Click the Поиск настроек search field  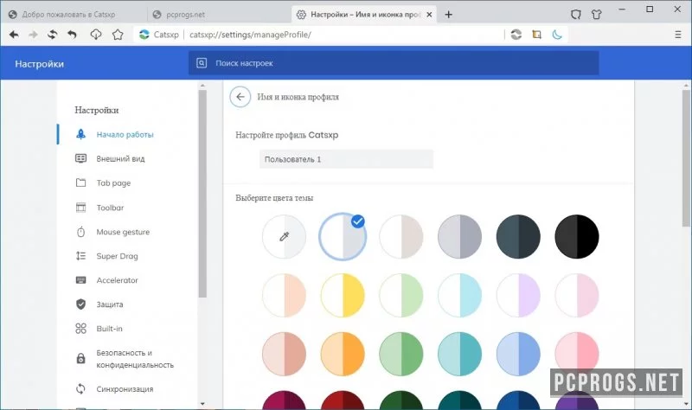(394, 63)
